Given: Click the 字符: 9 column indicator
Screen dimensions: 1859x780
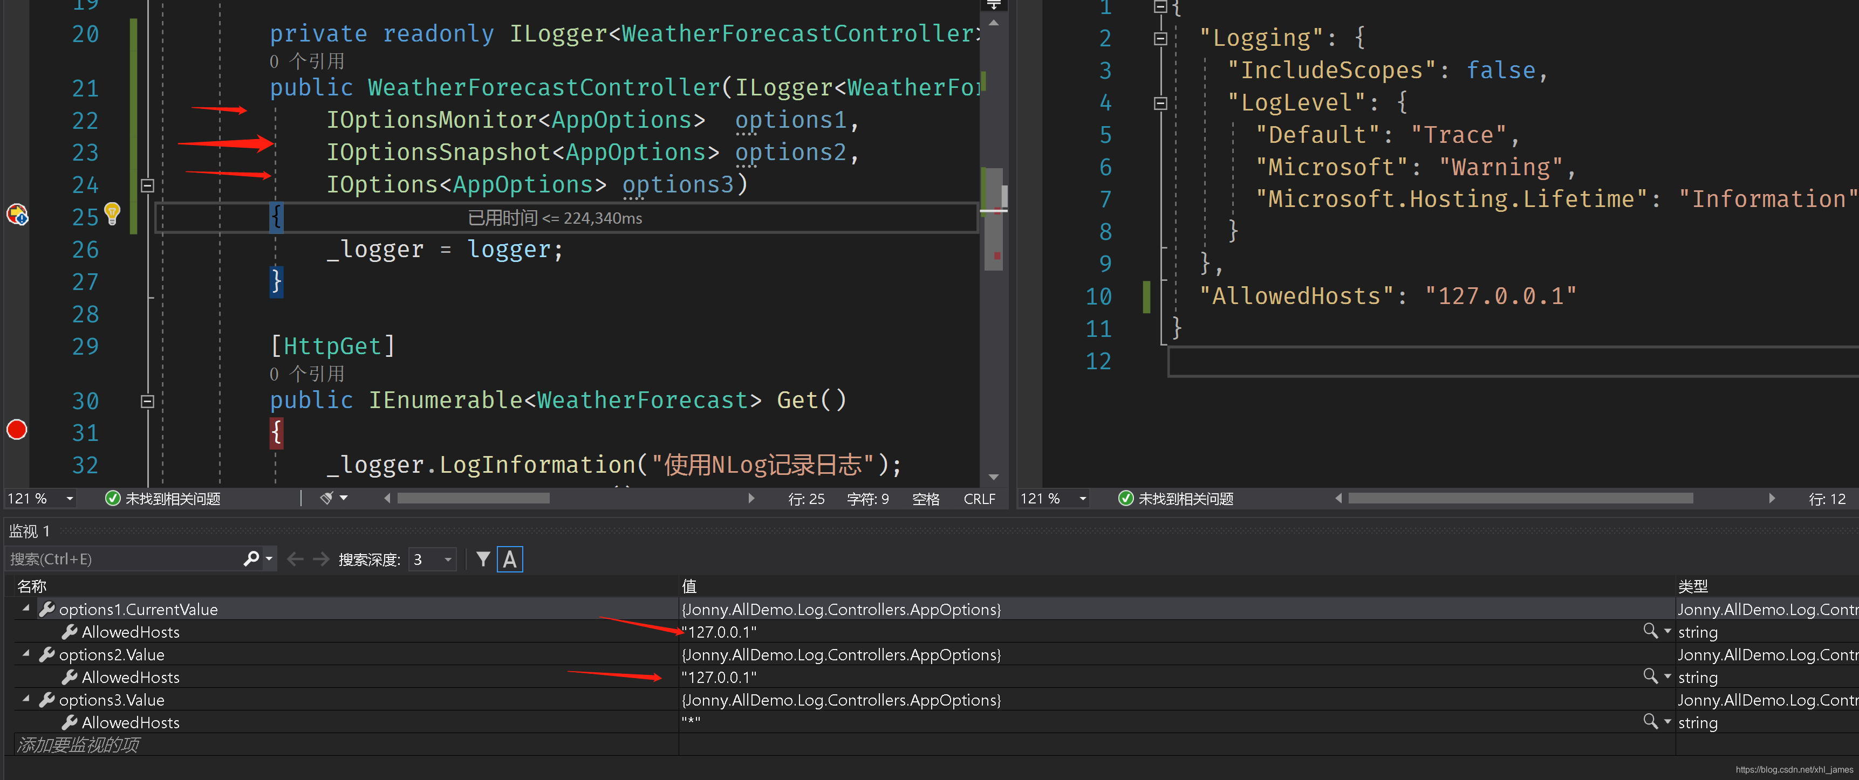Looking at the screenshot, I should 867,499.
